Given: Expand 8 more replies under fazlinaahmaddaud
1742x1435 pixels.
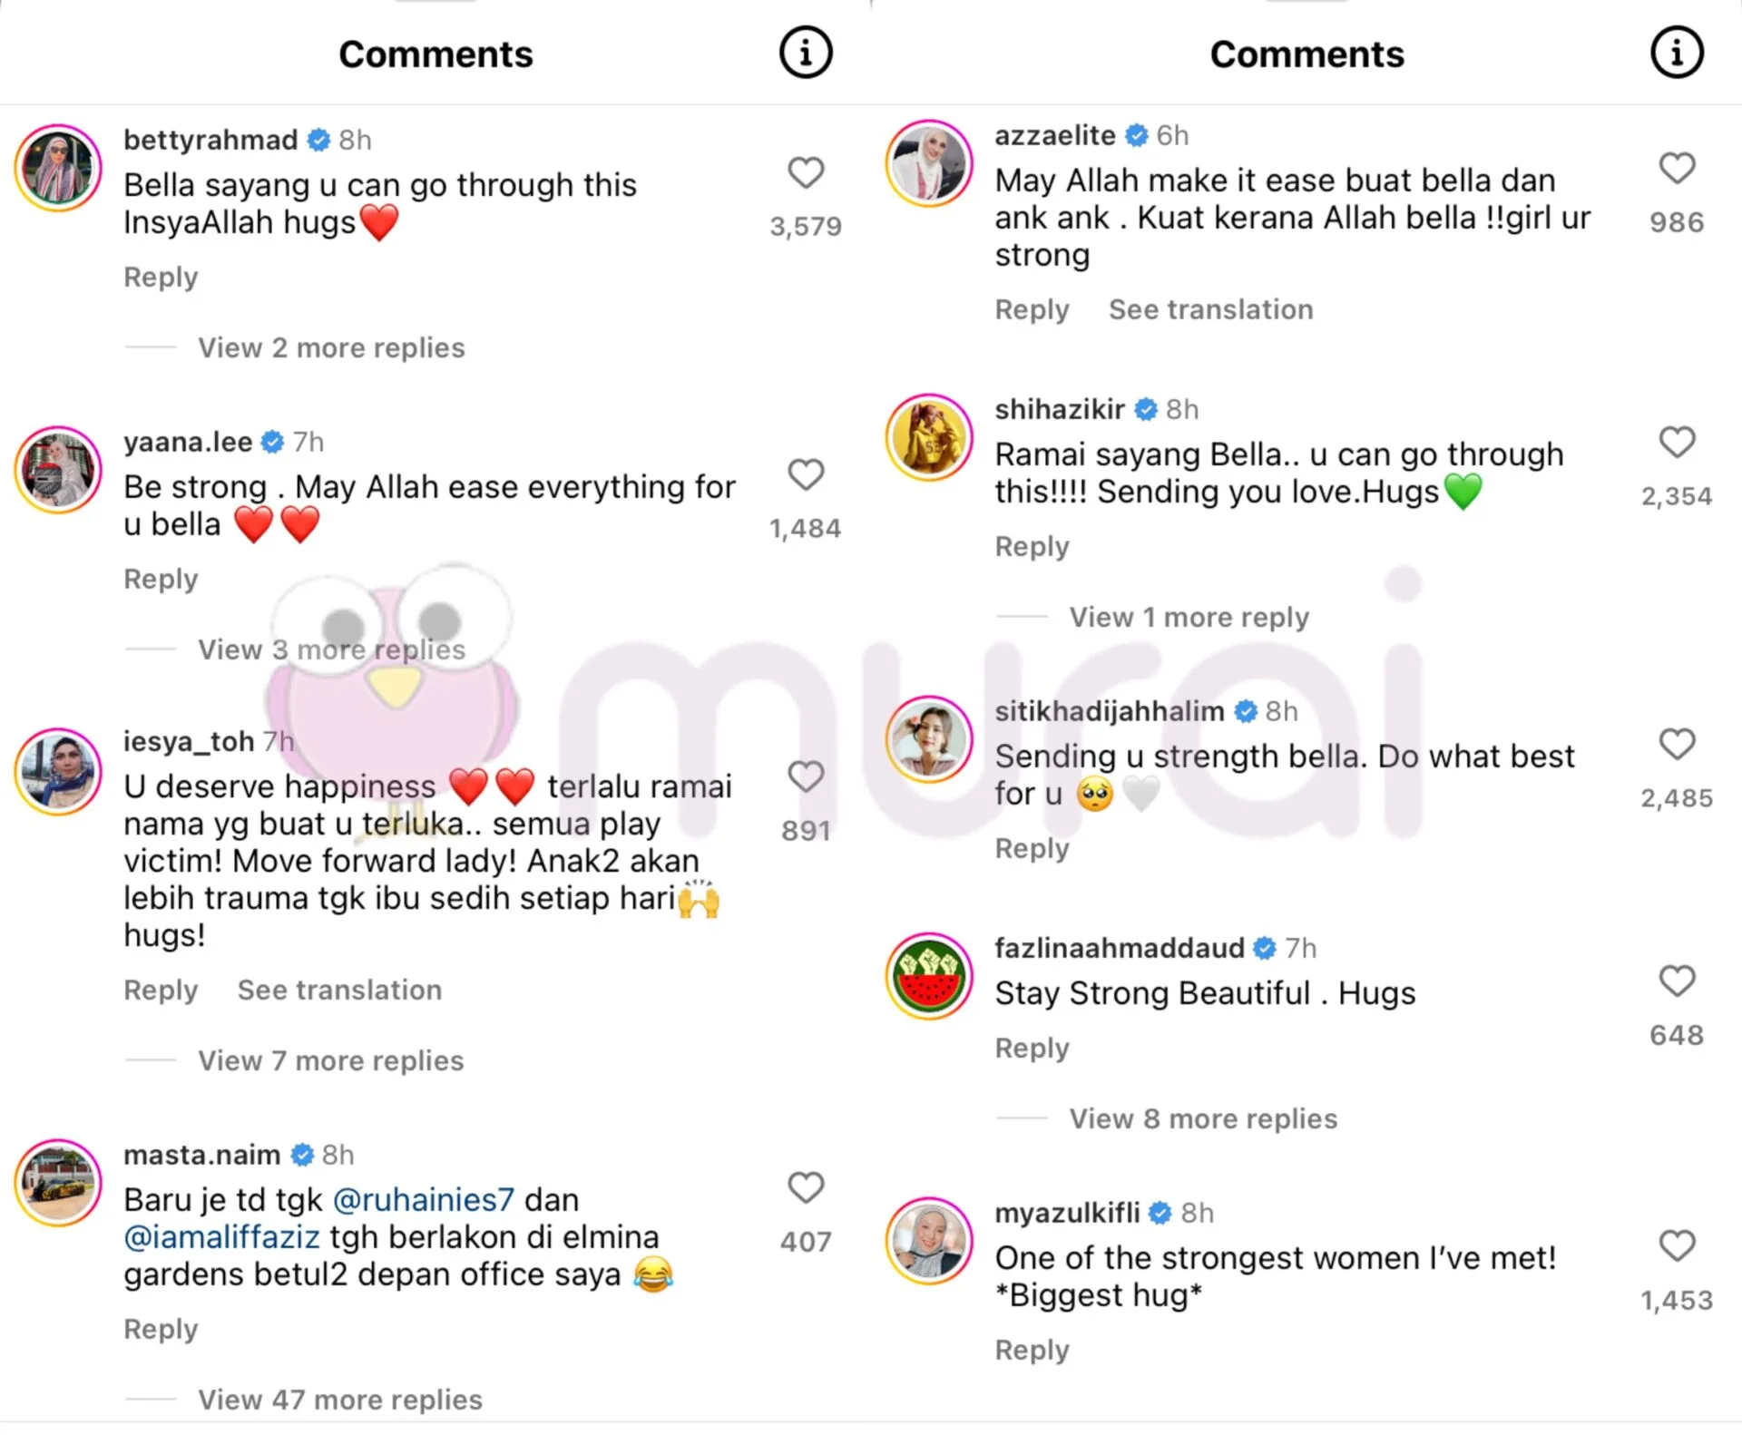Looking at the screenshot, I should 1202,1118.
